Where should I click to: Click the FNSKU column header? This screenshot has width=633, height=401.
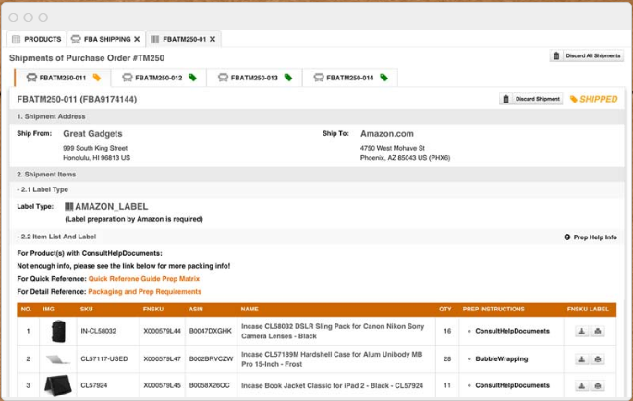pos(153,309)
